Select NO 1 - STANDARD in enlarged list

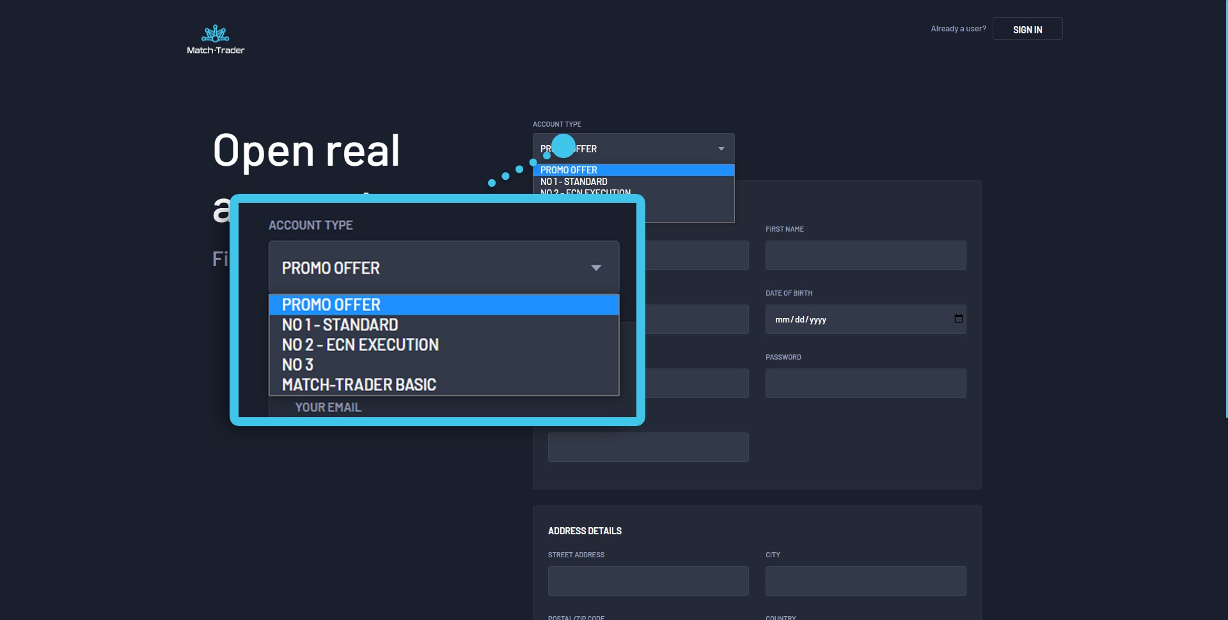[x=340, y=325]
